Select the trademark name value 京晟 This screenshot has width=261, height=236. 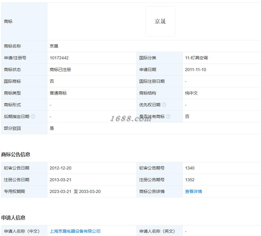pos(54,46)
